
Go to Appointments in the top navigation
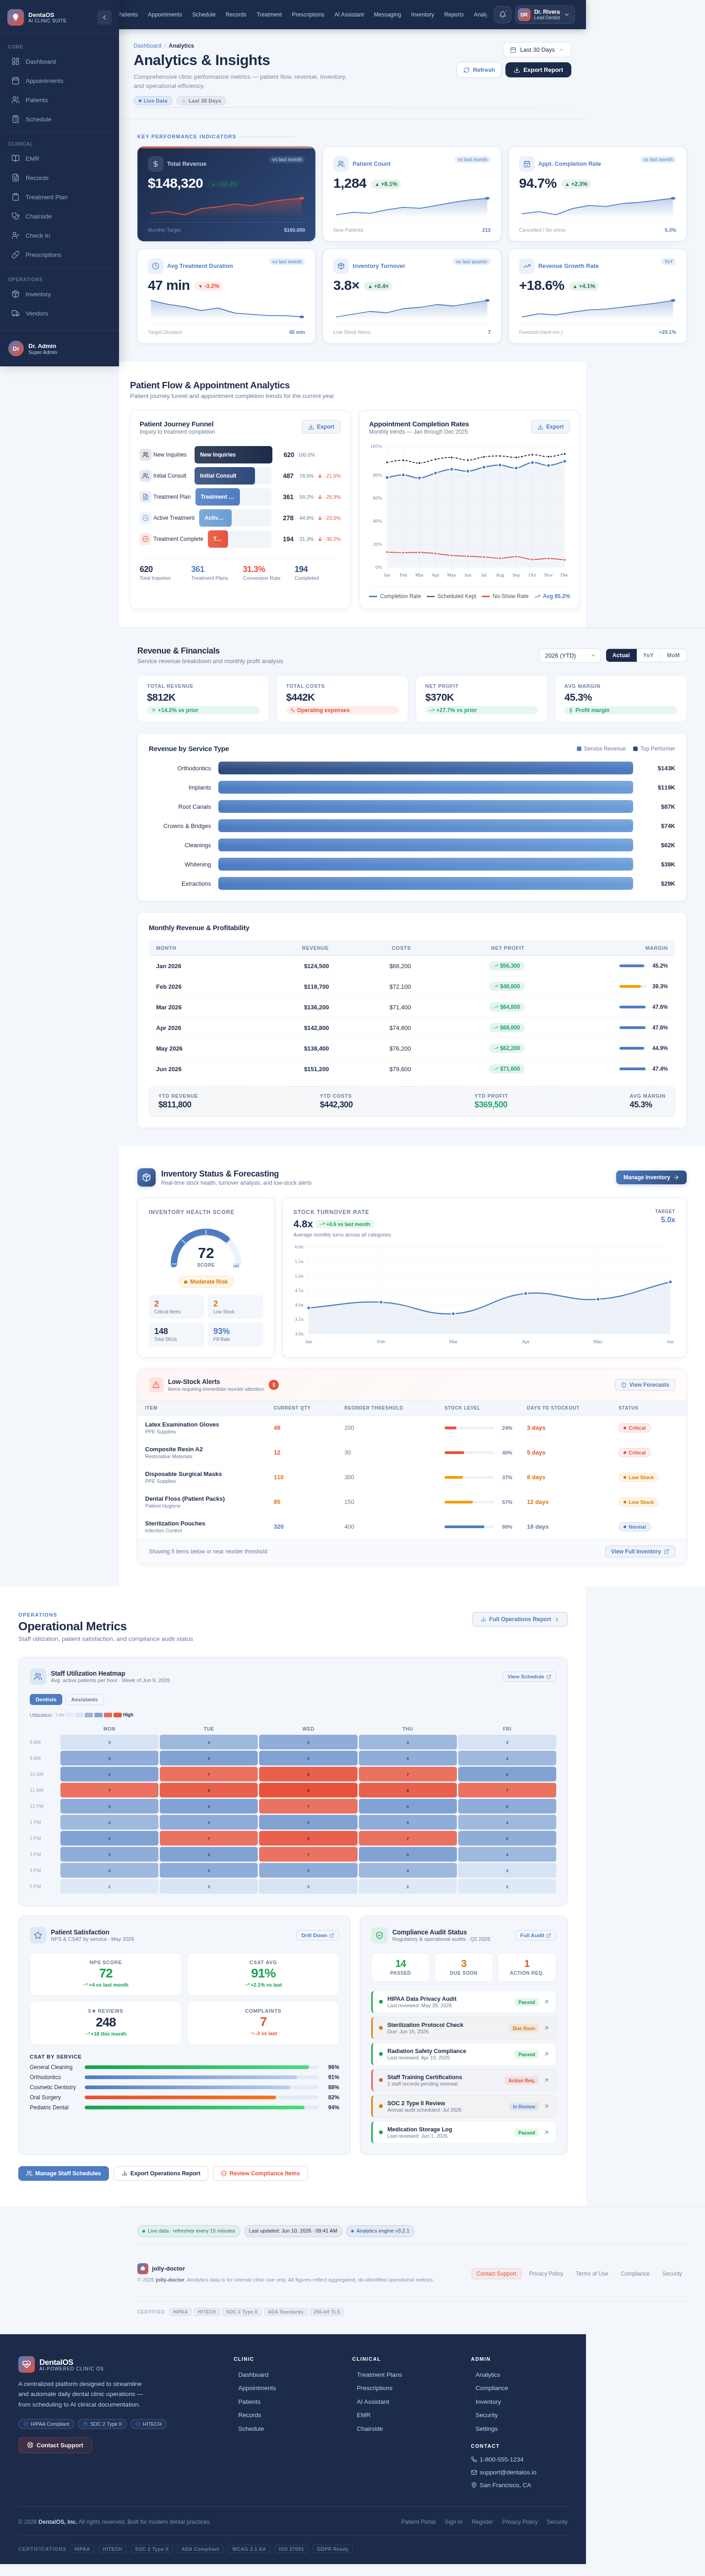coord(165,14)
